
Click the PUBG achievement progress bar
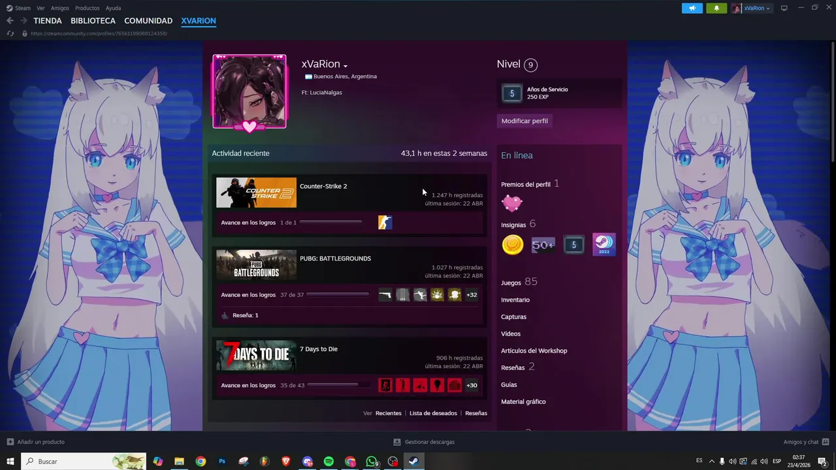[x=338, y=294]
